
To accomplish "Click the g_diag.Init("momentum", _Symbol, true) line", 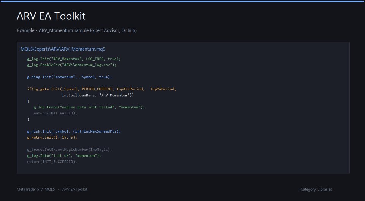I will pyautogui.click(x=70, y=77).
